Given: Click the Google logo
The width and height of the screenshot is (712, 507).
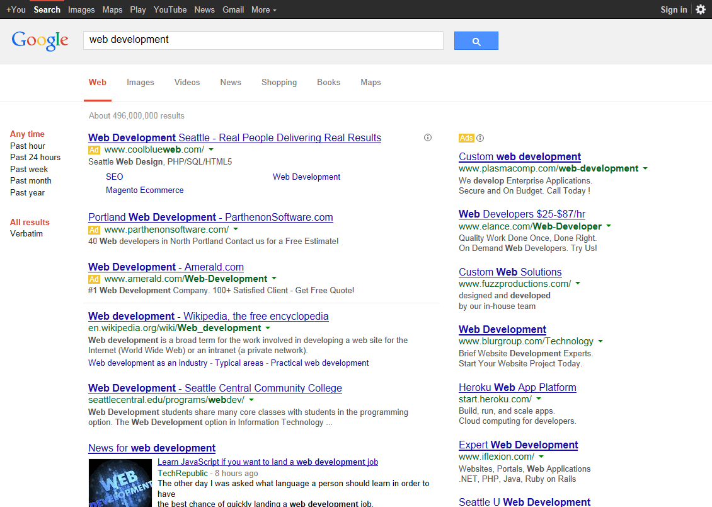Looking at the screenshot, I should 40,40.
